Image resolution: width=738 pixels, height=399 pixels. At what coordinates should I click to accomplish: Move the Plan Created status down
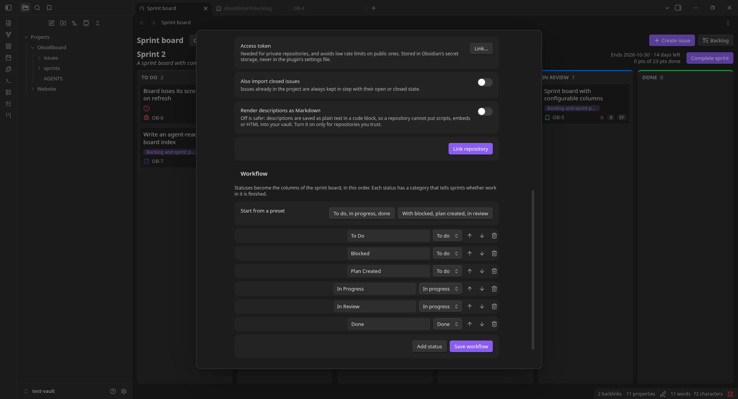(x=482, y=271)
